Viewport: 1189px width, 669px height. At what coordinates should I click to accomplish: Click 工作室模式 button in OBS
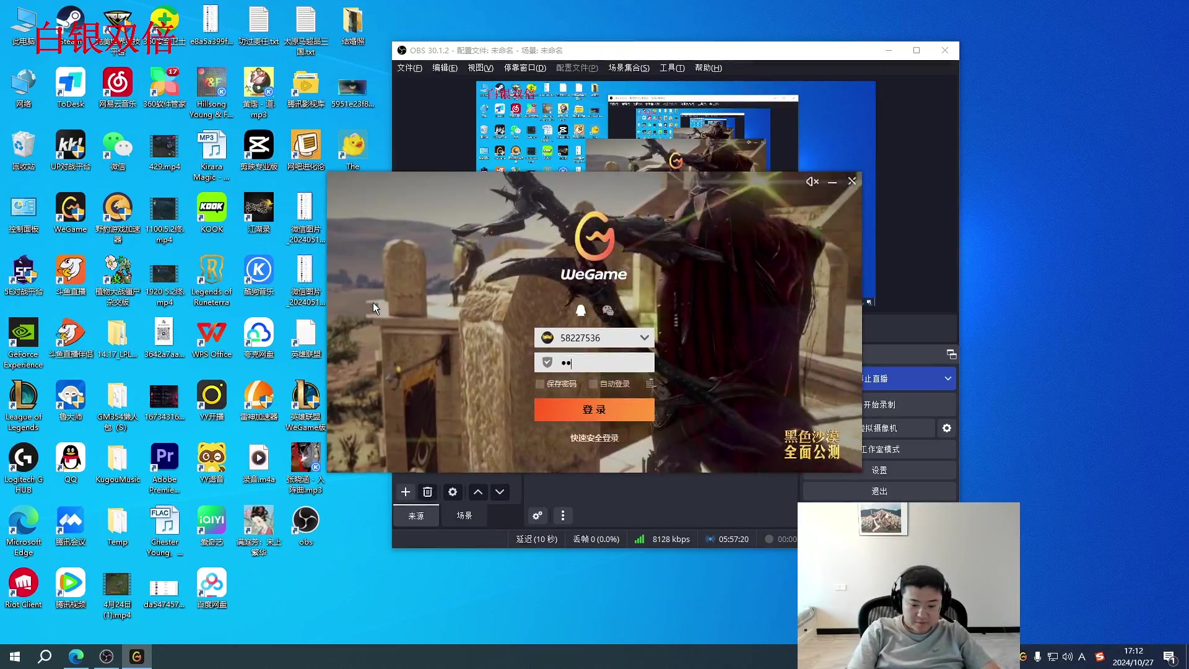pos(909,449)
